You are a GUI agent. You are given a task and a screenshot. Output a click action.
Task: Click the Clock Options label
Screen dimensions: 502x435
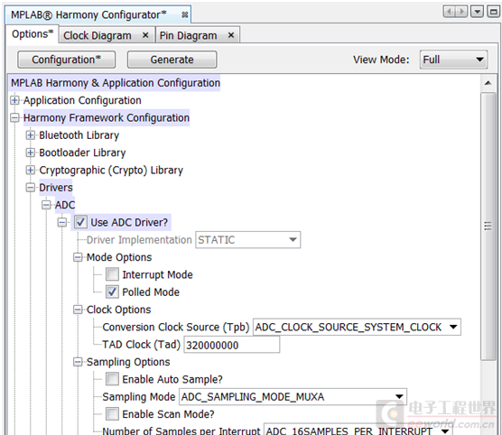[119, 310]
